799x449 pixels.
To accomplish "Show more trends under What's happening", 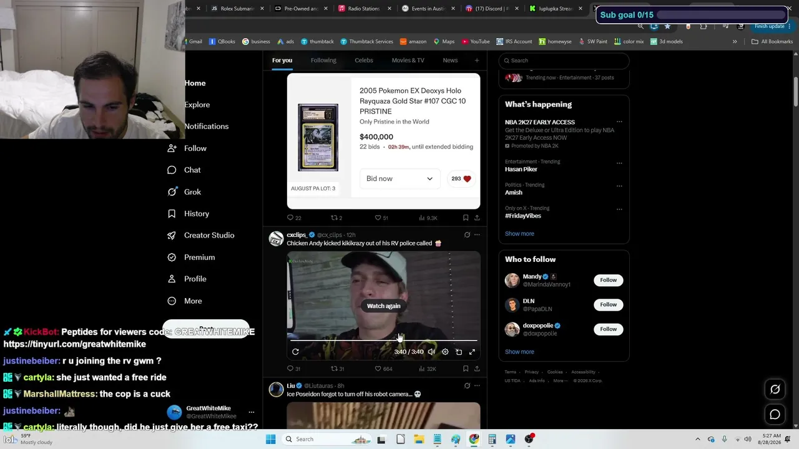I will [x=519, y=234].
